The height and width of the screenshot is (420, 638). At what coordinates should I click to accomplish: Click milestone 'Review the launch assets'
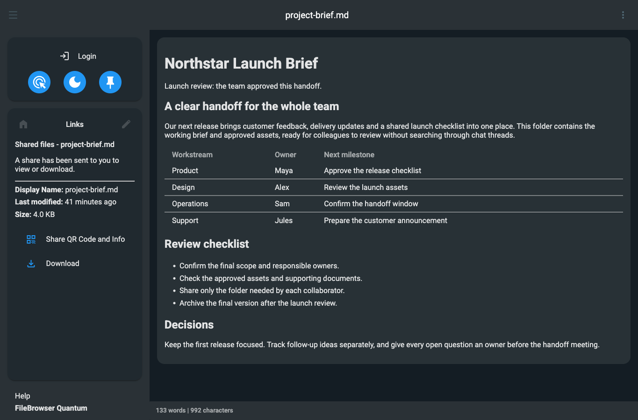(x=366, y=188)
